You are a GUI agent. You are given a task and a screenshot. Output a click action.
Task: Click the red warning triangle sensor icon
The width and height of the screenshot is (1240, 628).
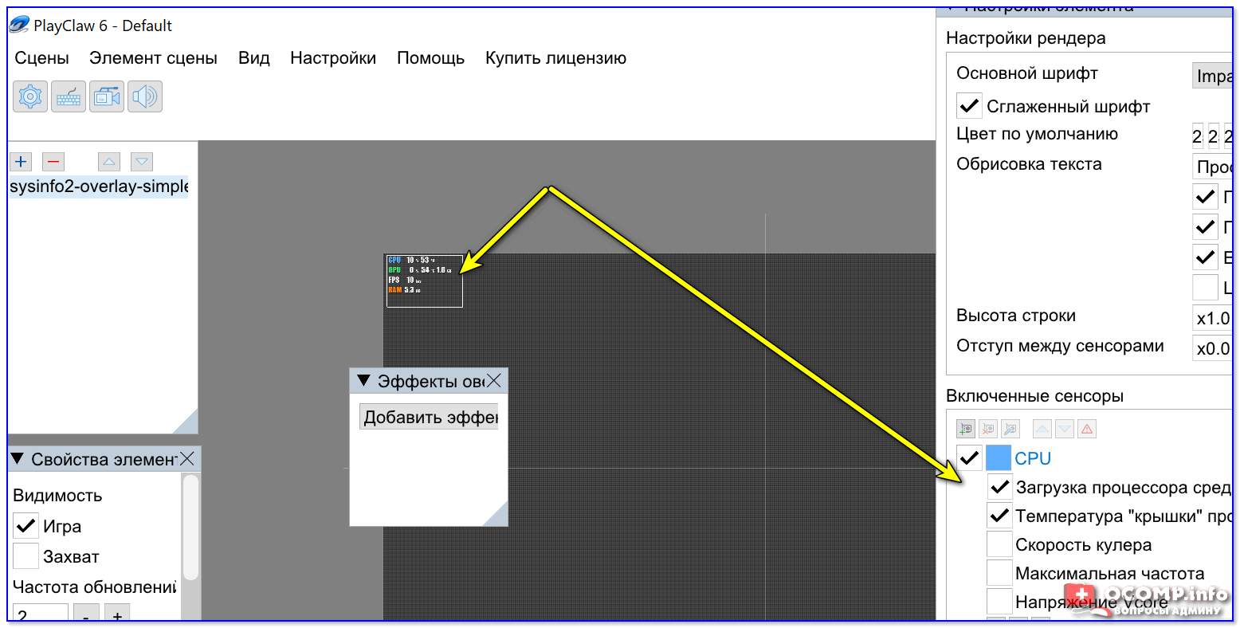tap(1087, 429)
